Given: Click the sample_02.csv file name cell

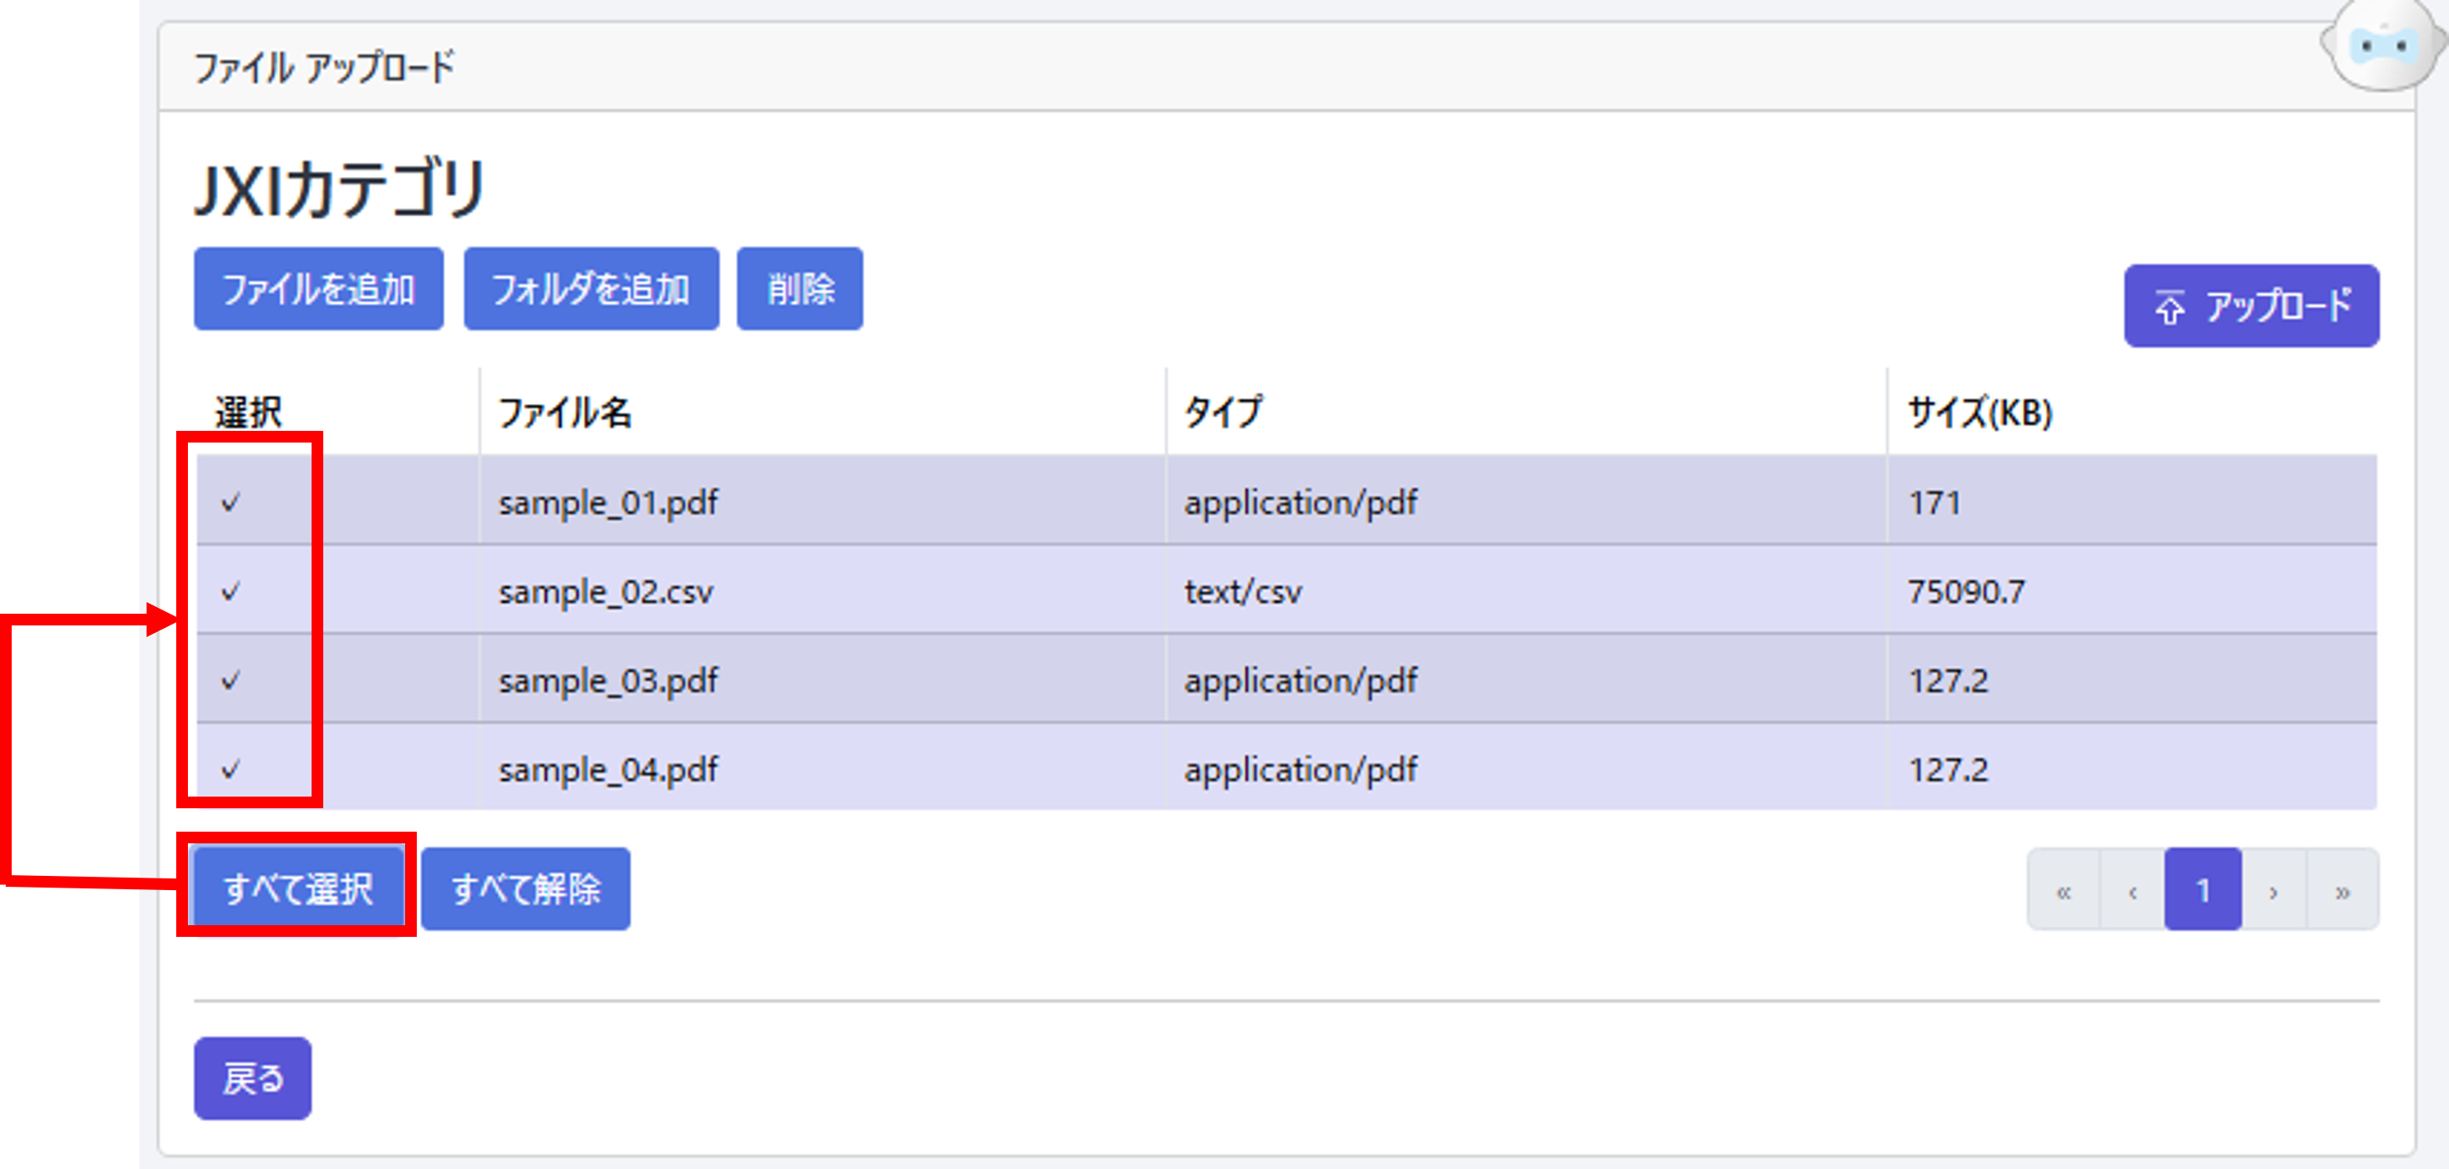Looking at the screenshot, I should pyautogui.click(x=606, y=591).
